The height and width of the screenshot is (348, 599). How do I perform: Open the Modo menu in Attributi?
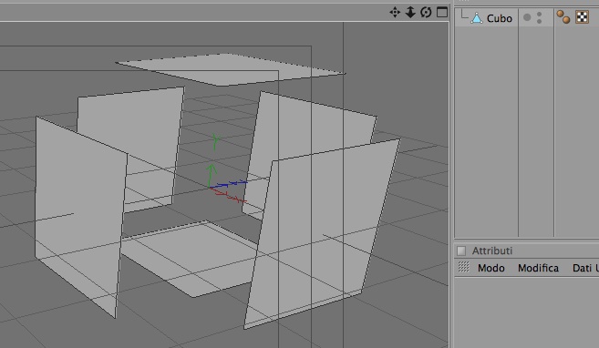(491, 268)
